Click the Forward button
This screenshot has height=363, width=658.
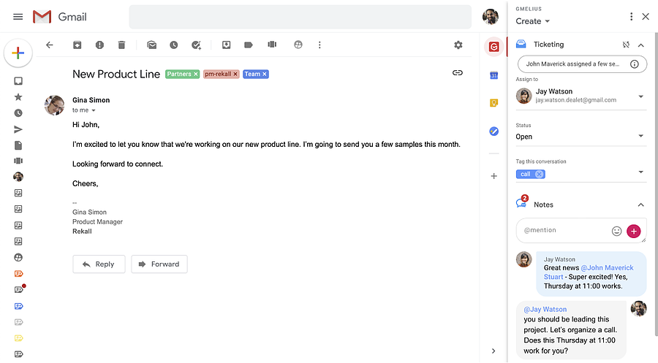coord(159,264)
